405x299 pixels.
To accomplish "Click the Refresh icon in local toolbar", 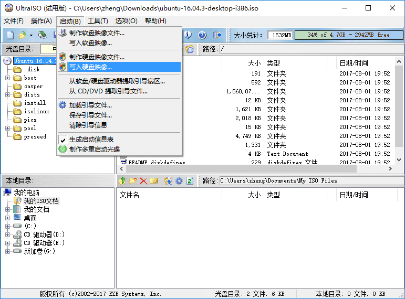I will pyautogui.click(x=190, y=181).
